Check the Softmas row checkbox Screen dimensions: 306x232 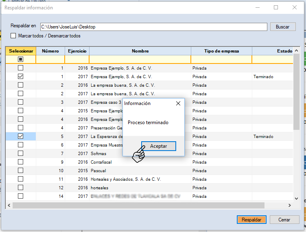click(x=20, y=153)
